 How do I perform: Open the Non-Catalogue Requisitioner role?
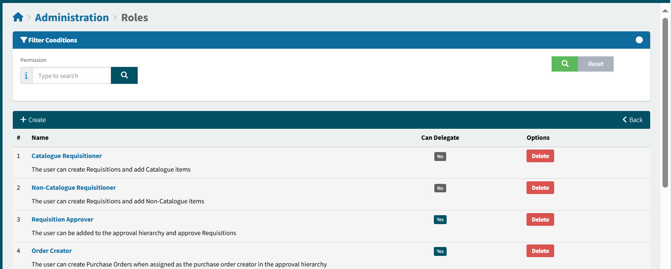point(74,188)
